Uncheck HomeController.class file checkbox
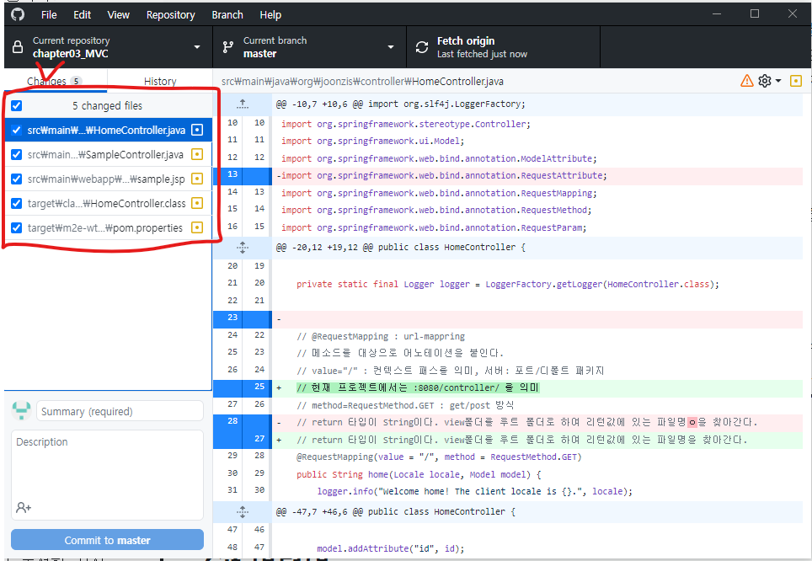This screenshot has height=561, width=812. coord(17,203)
